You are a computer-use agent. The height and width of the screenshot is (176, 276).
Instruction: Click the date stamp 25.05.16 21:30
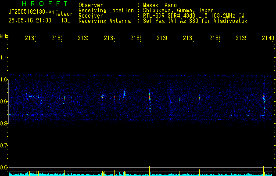click(x=30, y=21)
